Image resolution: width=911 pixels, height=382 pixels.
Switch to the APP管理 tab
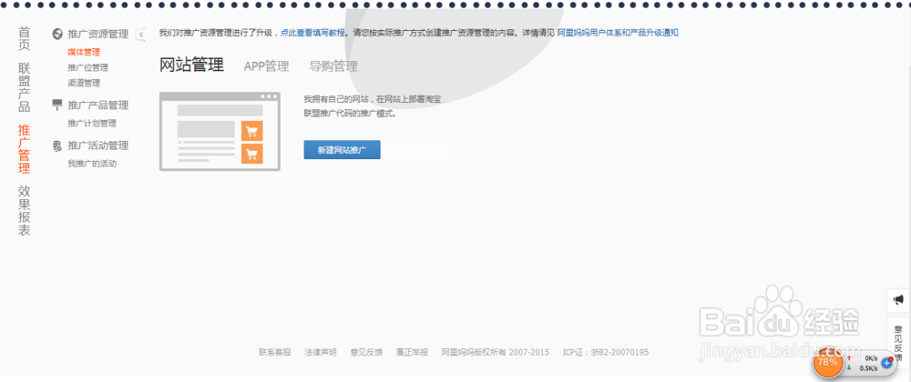click(266, 66)
